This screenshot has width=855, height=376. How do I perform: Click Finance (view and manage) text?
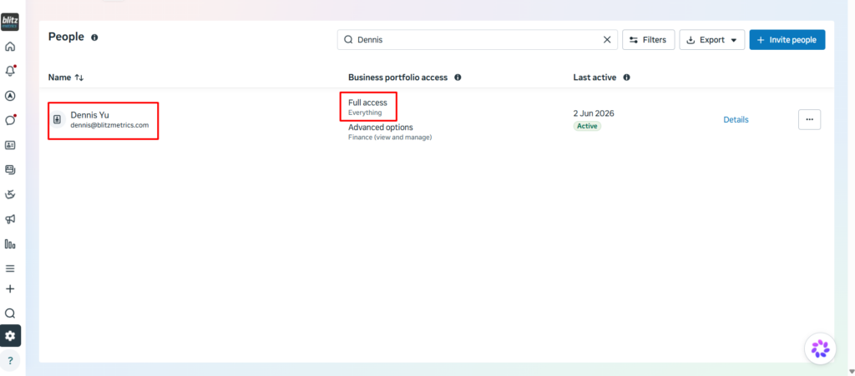[390, 138]
